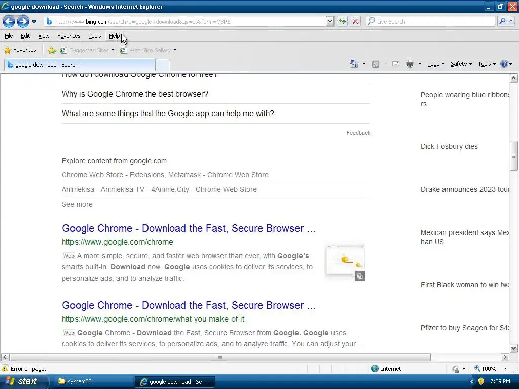
Task: Open search provider options dropdown arrow
Action: [511, 22]
